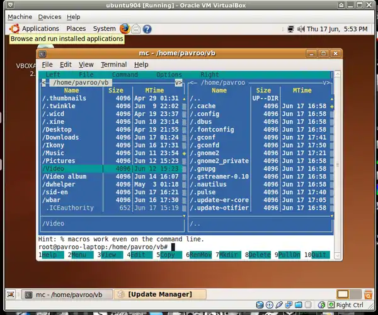Open the network status tray icon

[290, 28]
